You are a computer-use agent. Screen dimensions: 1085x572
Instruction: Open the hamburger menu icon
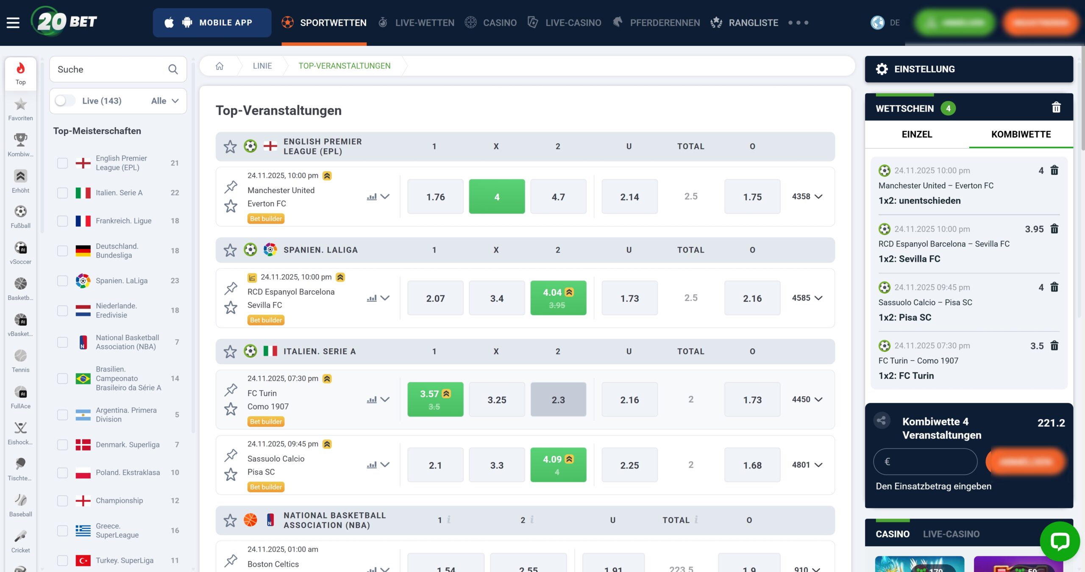(13, 22)
